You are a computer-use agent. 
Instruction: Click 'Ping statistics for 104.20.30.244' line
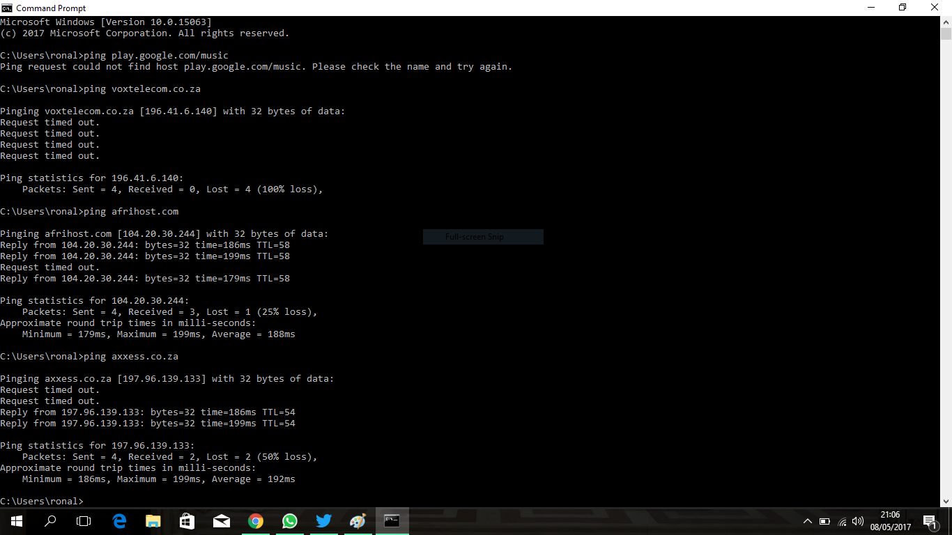pos(95,300)
